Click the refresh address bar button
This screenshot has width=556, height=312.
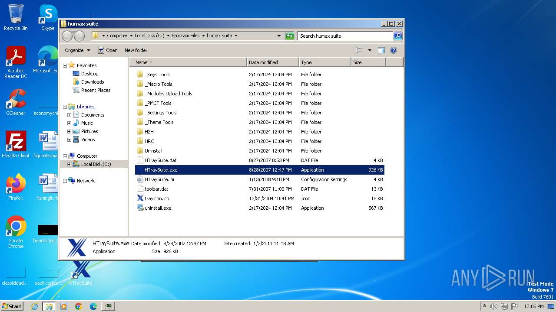(290, 36)
